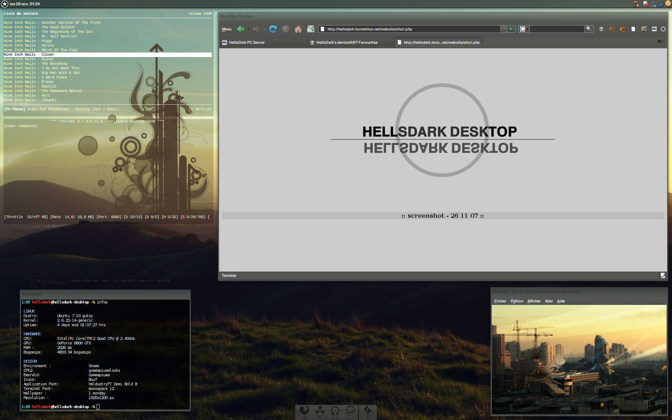Click 'Ubuntu 7.10 gutsy' in terminal
The height and width of the screenshot is (420, 672).
point(75,316)
